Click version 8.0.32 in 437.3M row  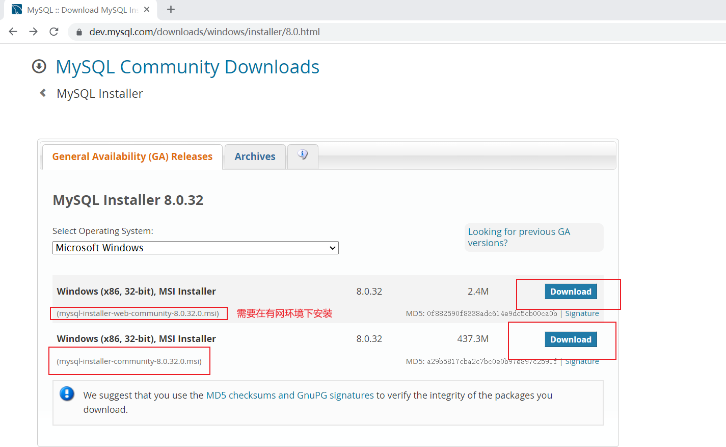[x=369, y=339]
